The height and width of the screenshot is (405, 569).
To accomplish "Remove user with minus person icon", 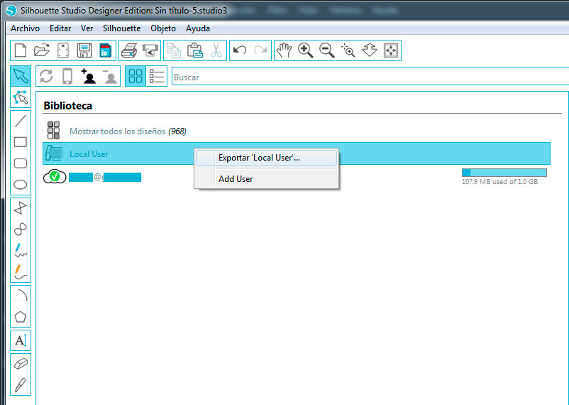I will click(x=110, y=76).
